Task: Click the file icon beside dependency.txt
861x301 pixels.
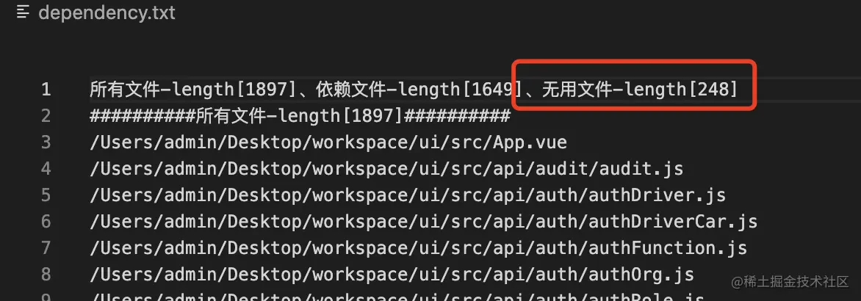Action: (23, 12)
